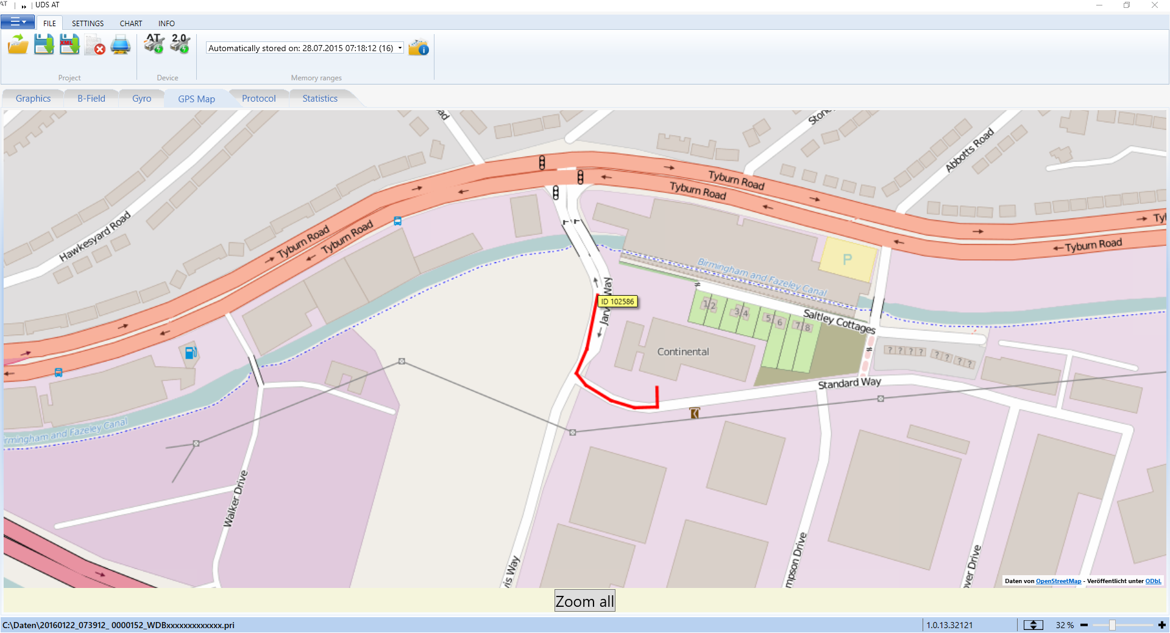Export project as XML
This screenshot has width=1170, height=633.
[x=69, y=45]
